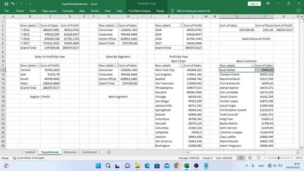Switch to Normal view icon in status bar
304x171 pixels.
click(241, 158)
